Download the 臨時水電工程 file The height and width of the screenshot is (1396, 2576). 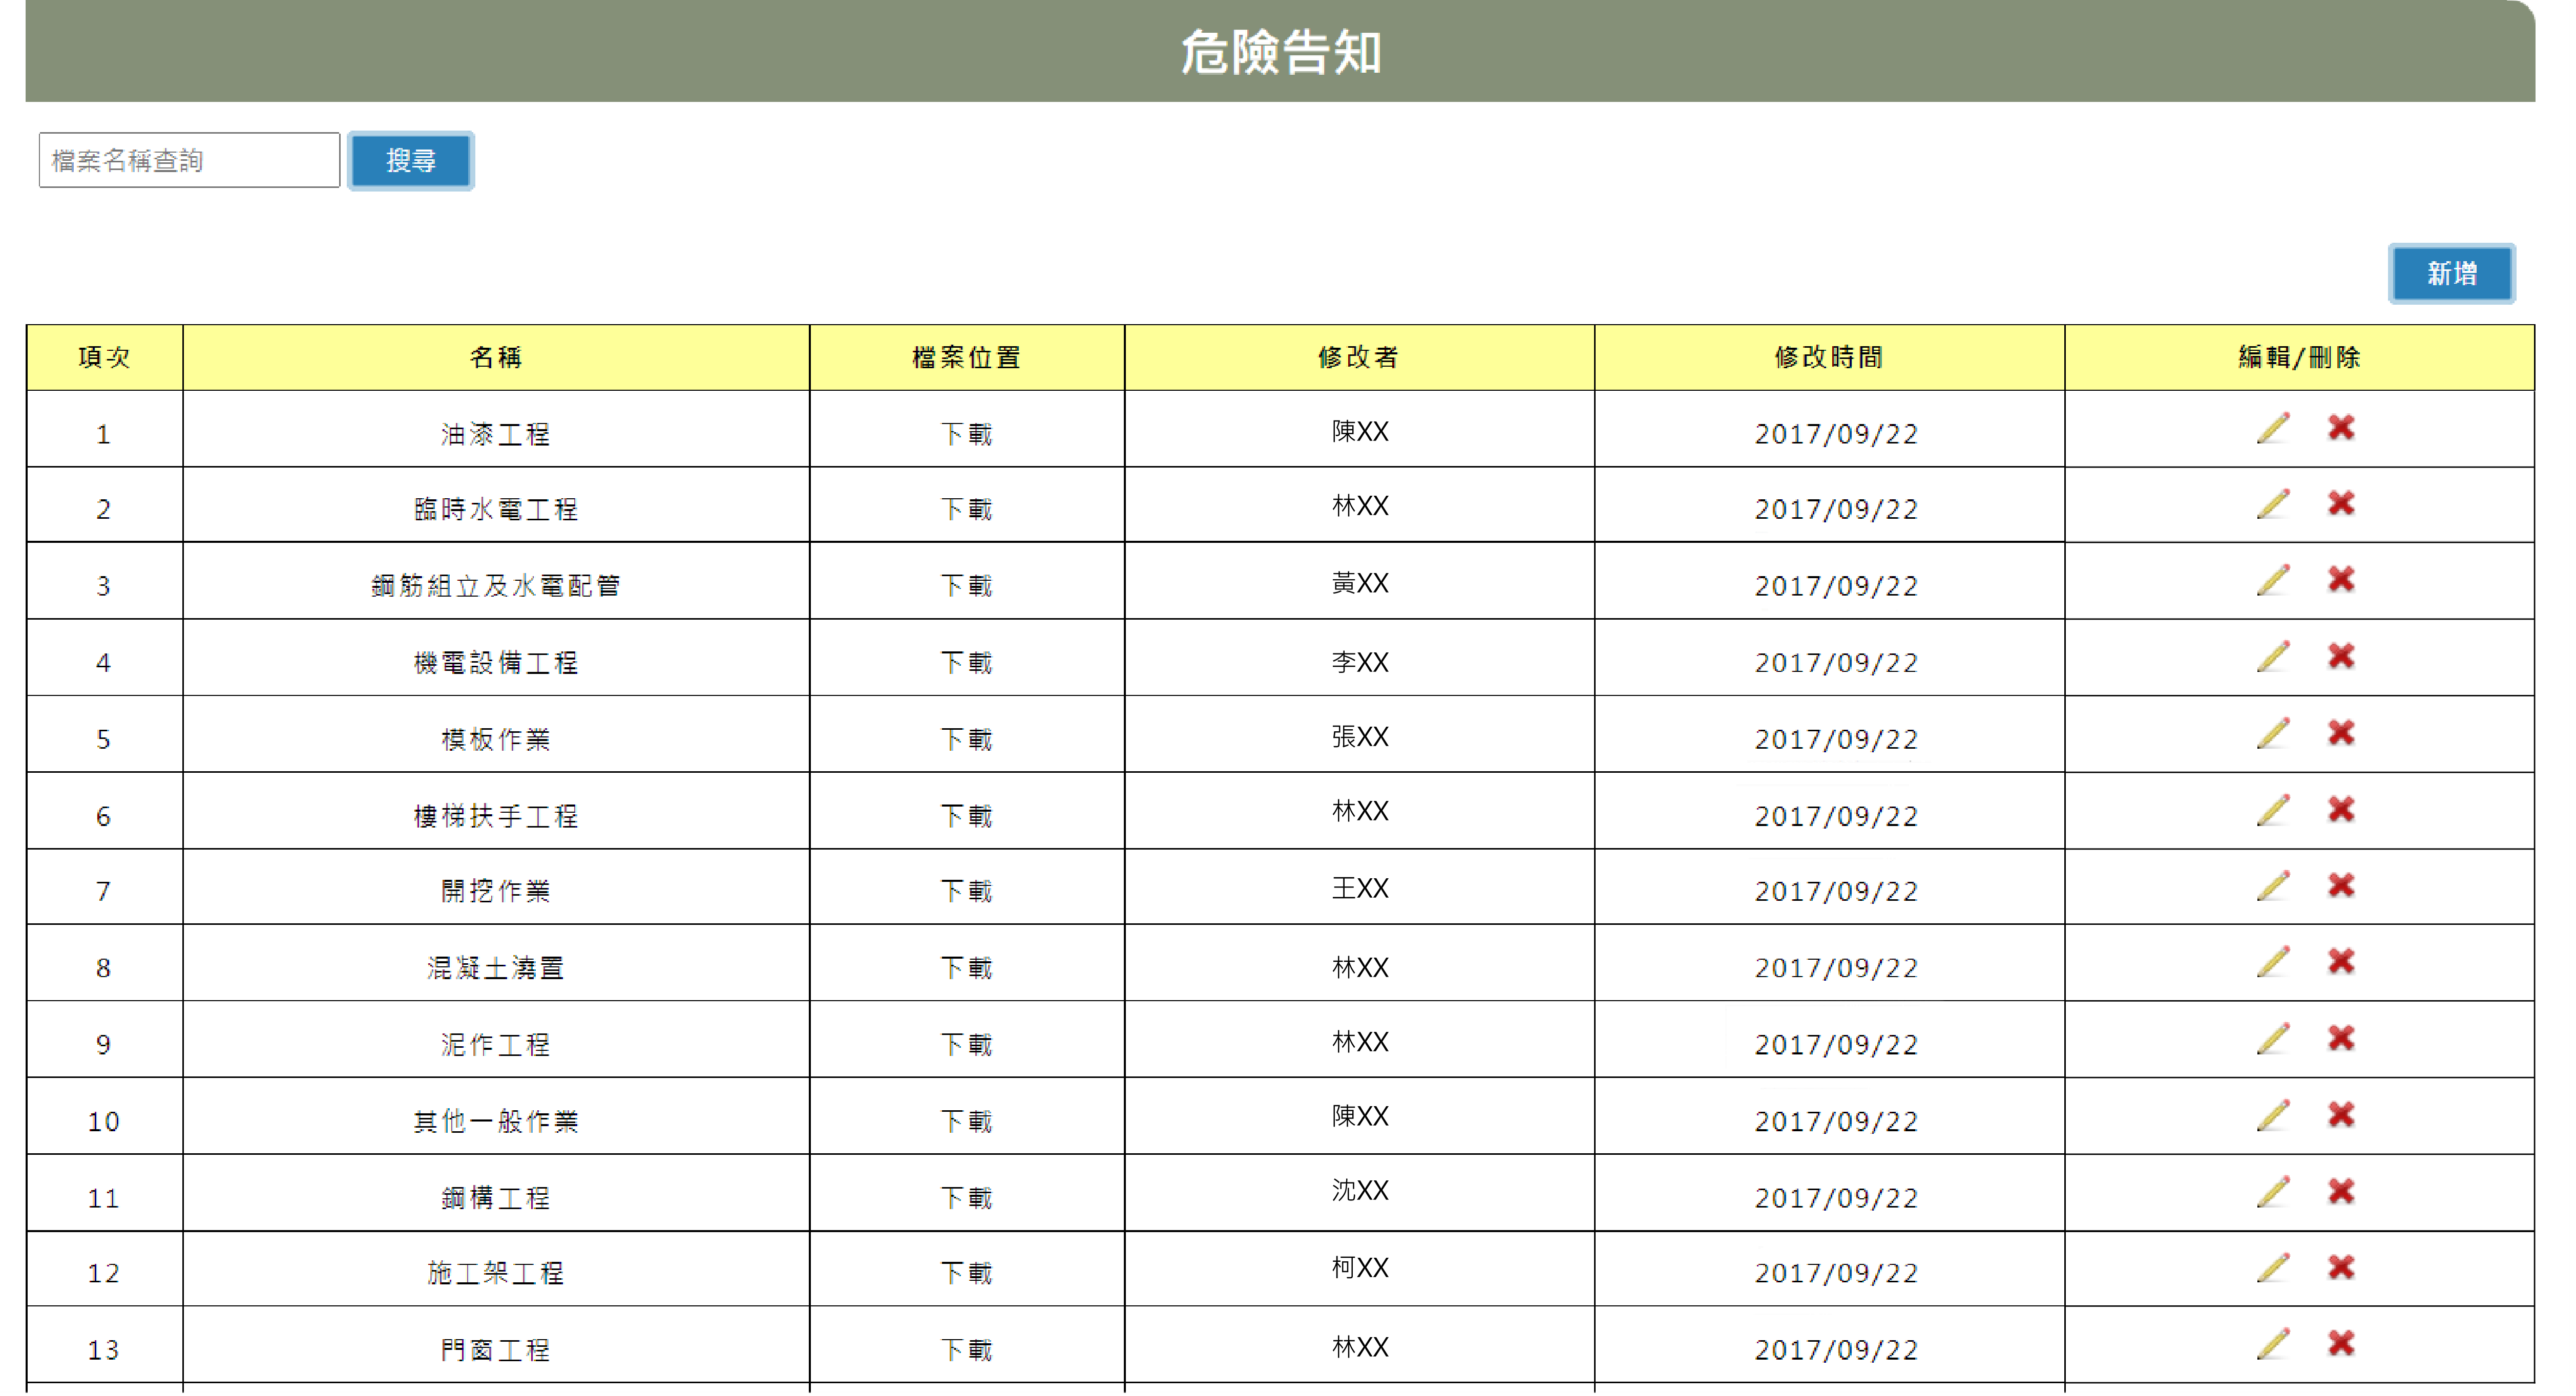coord(966,509)
